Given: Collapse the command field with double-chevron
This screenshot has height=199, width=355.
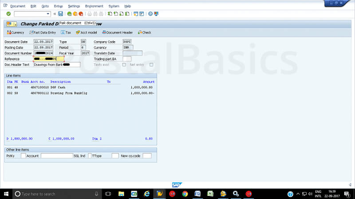Looking at the screenshot, I should (x=55, y=14).
